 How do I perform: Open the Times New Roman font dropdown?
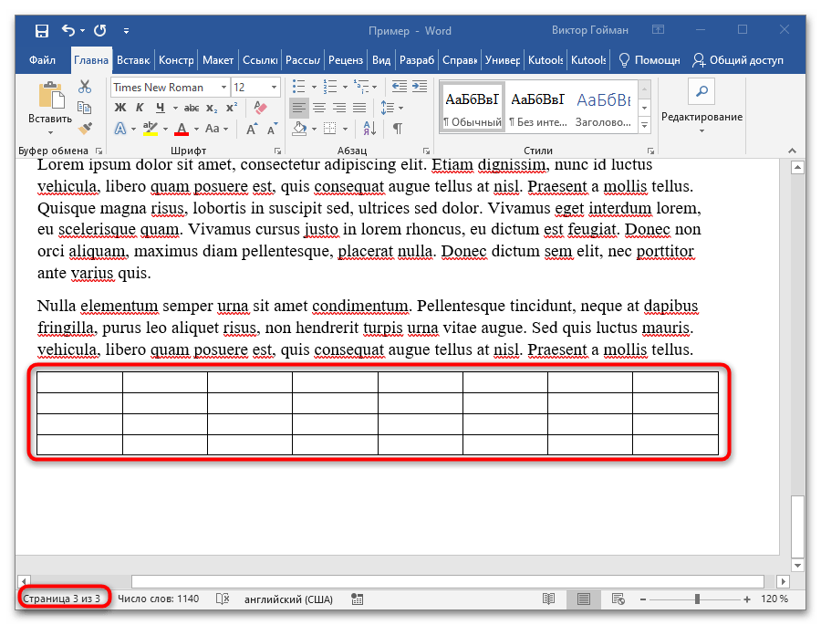(x=223, y=87)
